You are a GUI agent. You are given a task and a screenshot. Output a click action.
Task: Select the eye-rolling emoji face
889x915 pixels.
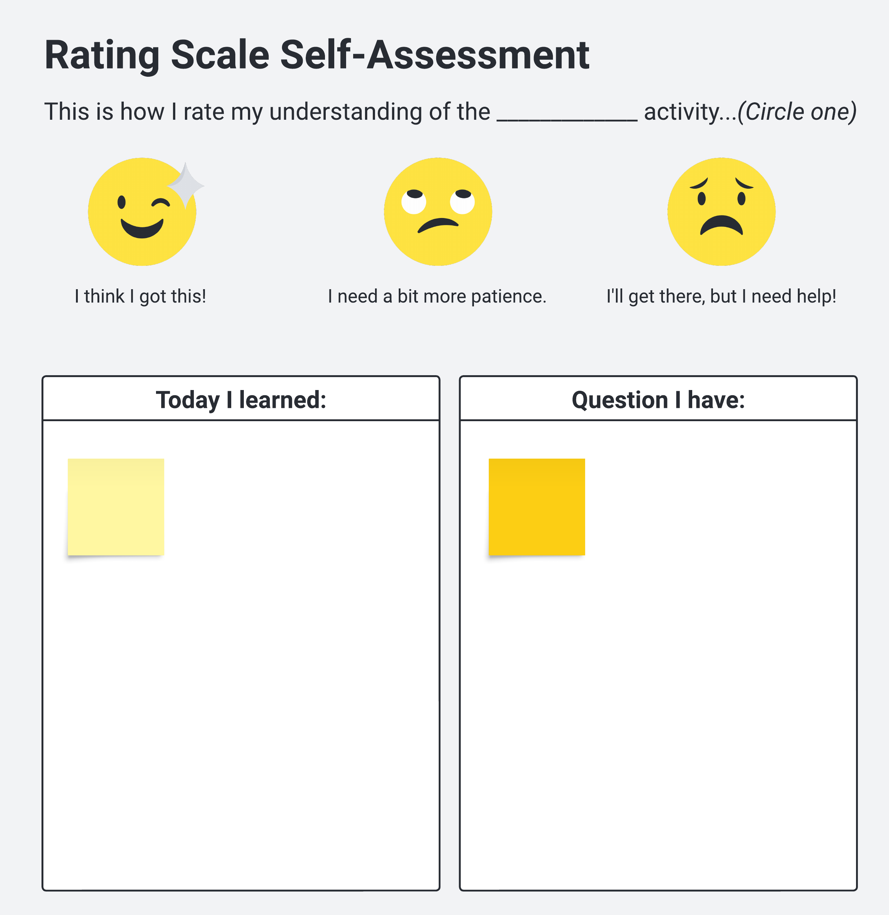tap(438, 212)
